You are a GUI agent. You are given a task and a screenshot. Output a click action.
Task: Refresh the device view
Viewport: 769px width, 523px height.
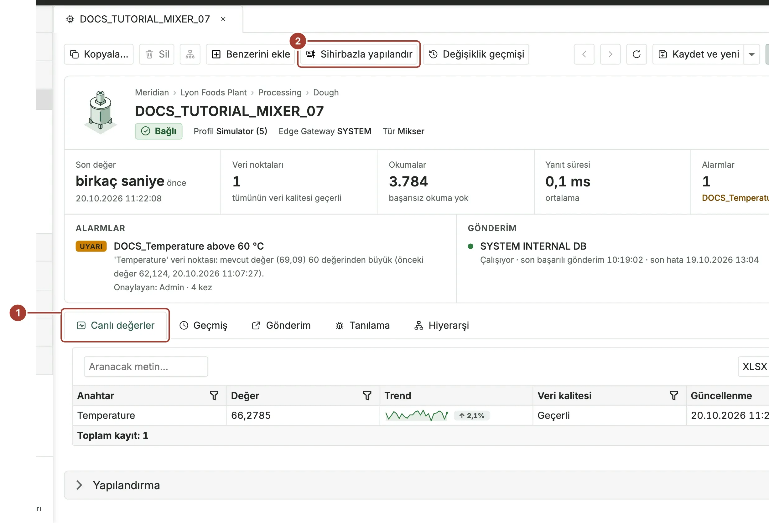(636, 54)
